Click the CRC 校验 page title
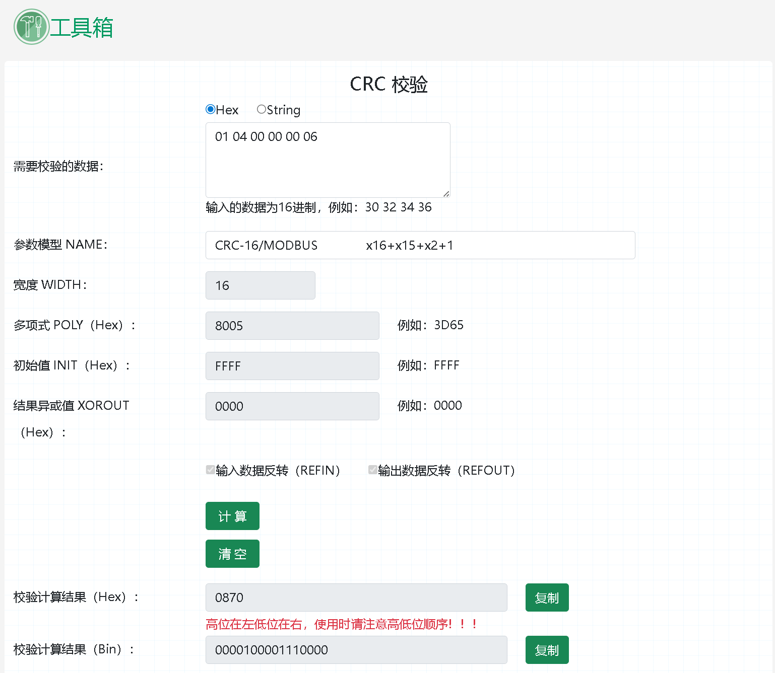 pyautogui.click(x=389, y=84)
